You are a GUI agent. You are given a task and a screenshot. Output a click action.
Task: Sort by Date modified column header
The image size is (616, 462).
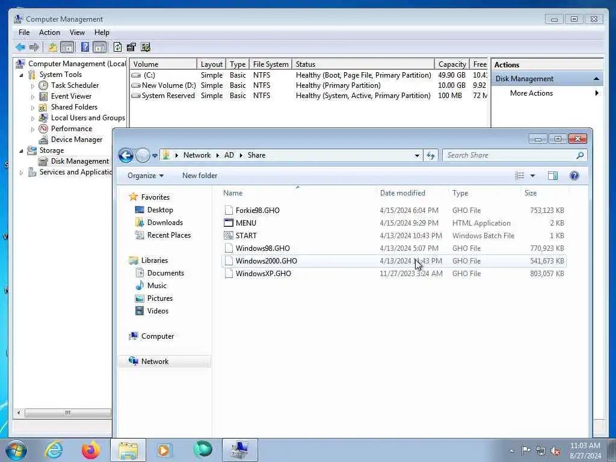coord(412,193)
